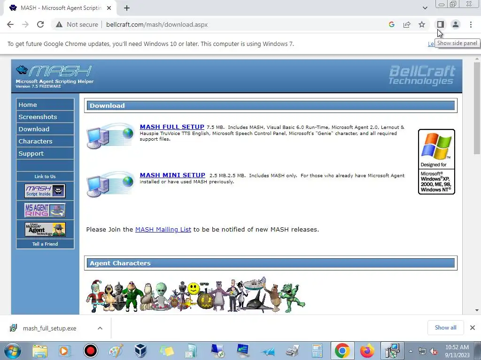The image size is (481, 360).
Task: Select the MASH Microsoft Agent Scripting tab
Action: 60,8
